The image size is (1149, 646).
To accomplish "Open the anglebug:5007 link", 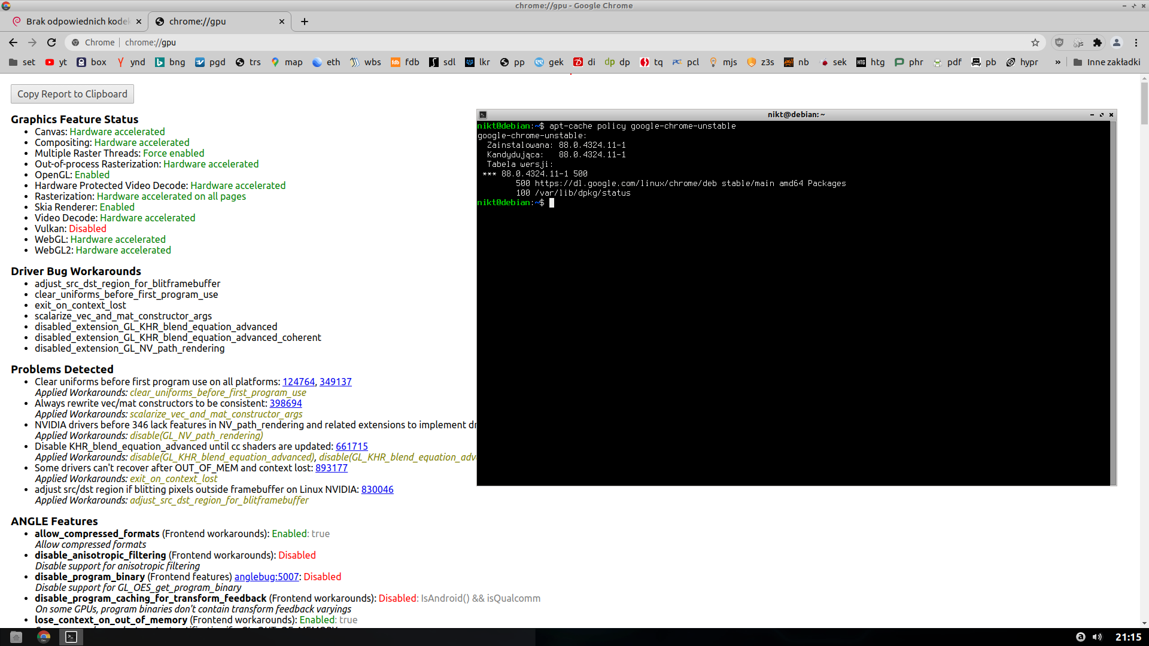I will pyautogui.click(x=267, y=577).
